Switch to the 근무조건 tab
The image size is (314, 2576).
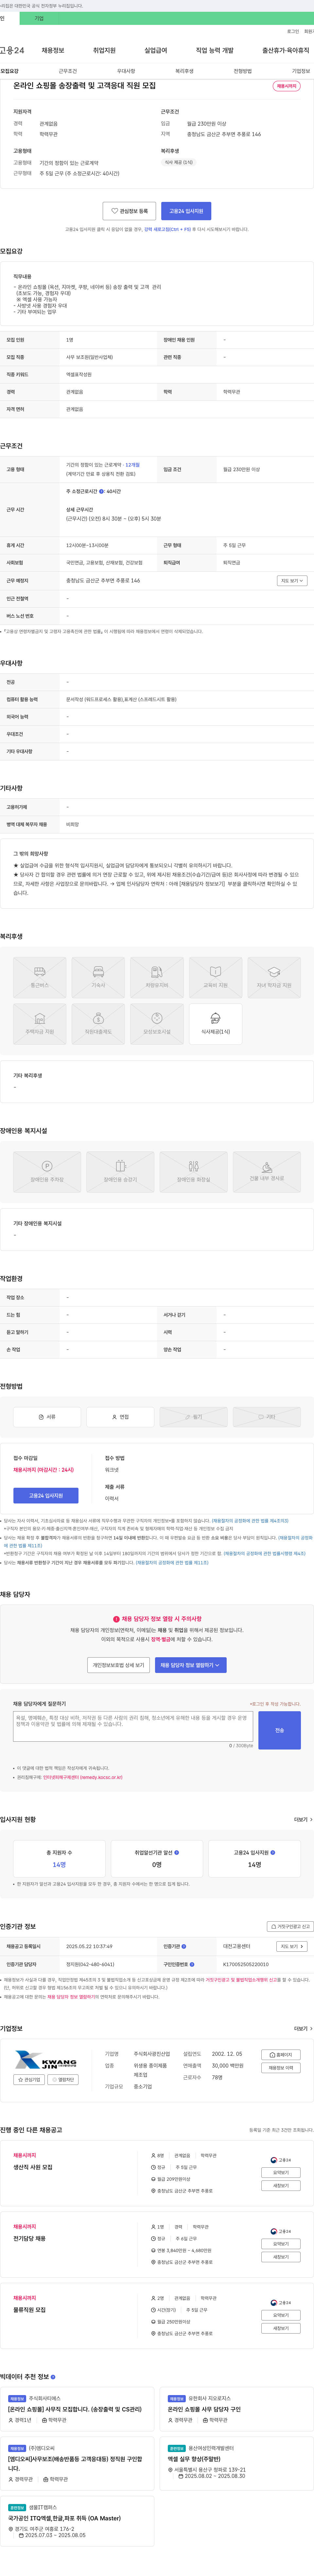[68, 71]
